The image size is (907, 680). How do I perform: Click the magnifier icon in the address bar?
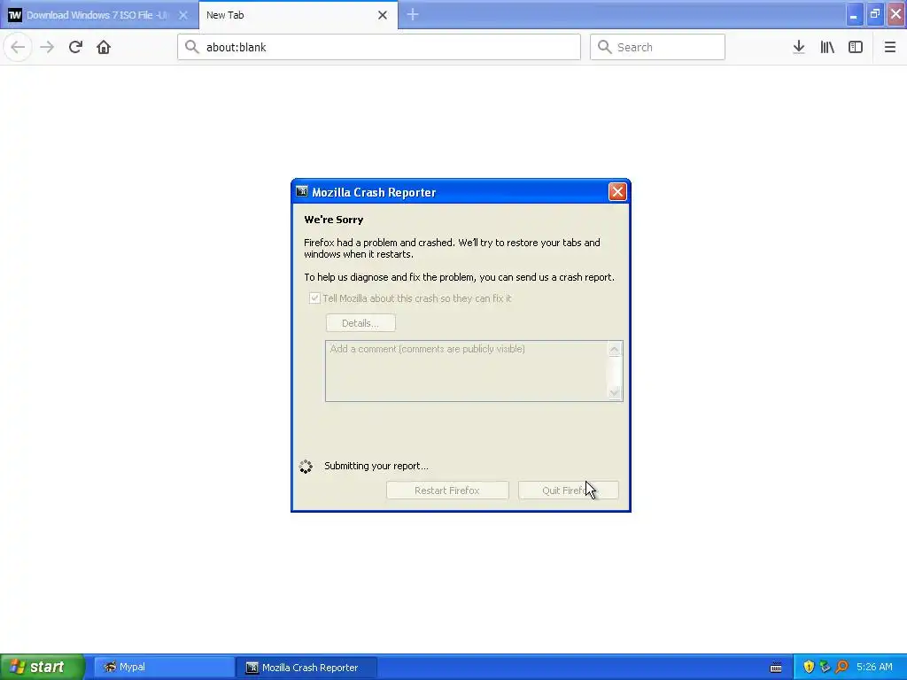coord(191,47)
